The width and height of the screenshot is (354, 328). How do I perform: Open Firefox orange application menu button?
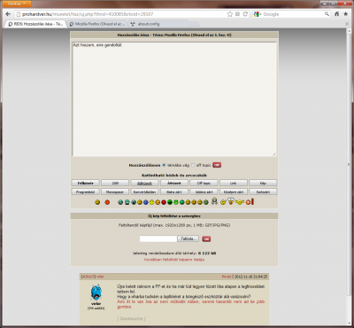pyautogui.click(x=16, y=4)
